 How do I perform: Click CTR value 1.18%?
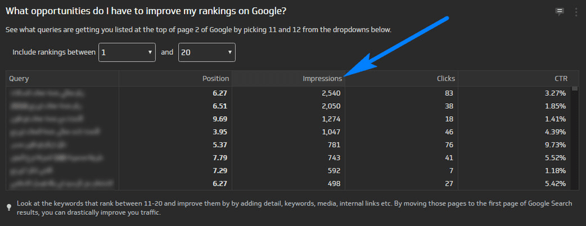click(x=556, y=171)
